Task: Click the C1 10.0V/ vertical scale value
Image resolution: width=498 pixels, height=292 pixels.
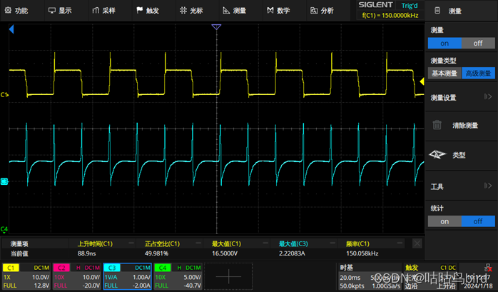Action: [41, 277]
